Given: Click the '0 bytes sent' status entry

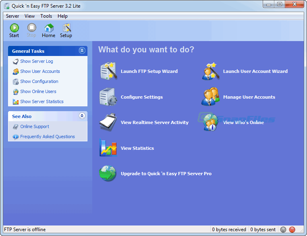Looking at the screenshot, I should point(263,230).
